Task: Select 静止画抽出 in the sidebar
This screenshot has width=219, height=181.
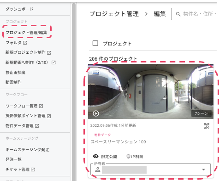Action: point(15,73)
